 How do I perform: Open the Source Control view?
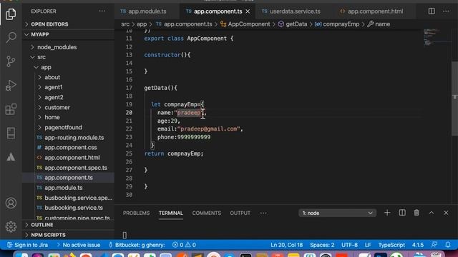11,61
